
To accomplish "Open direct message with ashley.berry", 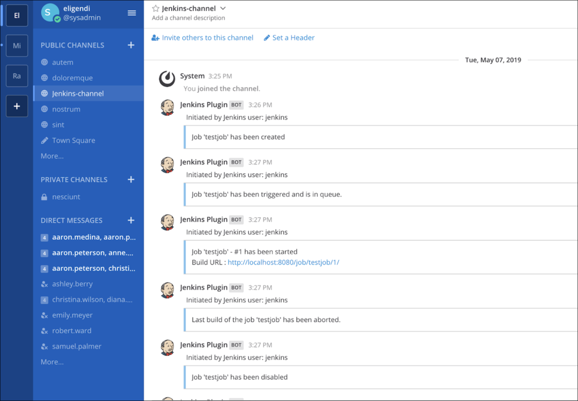I will (x=89, y=284).
